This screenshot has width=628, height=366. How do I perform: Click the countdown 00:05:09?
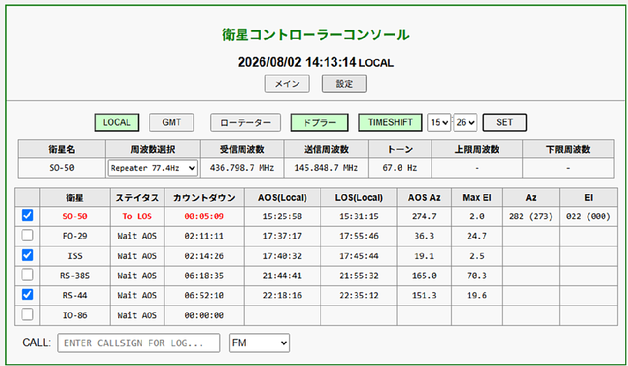pos(204,217)
